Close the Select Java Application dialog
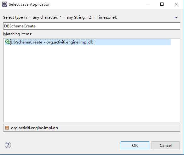184x155 pixels. 176,4
